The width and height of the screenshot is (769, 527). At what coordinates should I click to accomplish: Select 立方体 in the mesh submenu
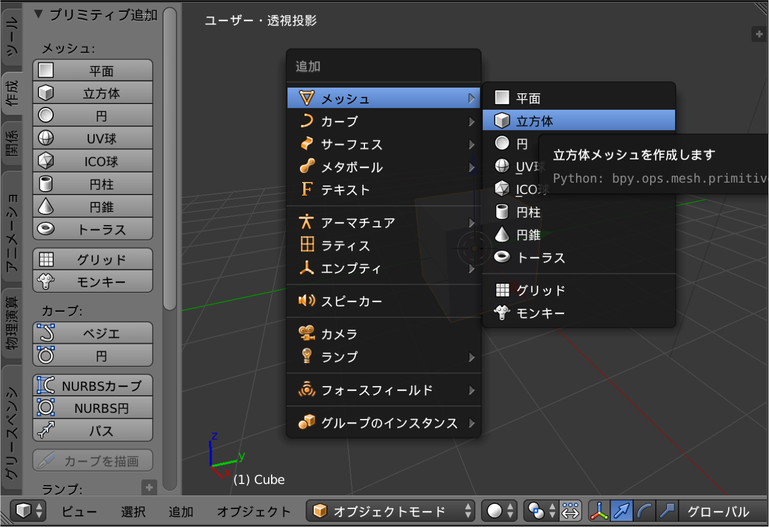click(x=579, y=121)
